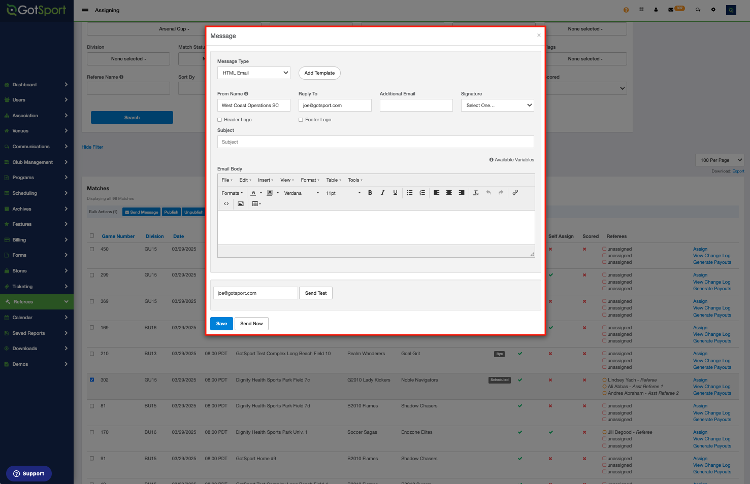Open the Arsenal Cup event dropdown
The width and height of the screenshot is (750, 484).
[x=174, y=29]
